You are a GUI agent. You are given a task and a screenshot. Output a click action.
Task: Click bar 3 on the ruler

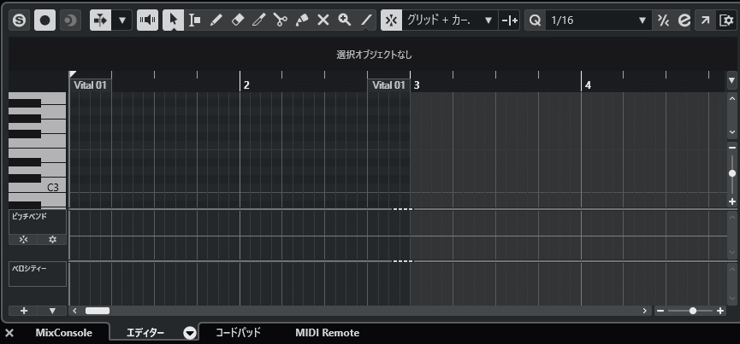coord(417,85)
